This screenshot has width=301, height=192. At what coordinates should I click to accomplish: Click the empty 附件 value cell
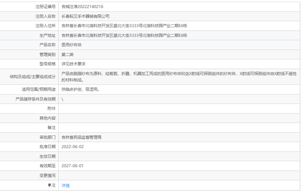point(179,109)
